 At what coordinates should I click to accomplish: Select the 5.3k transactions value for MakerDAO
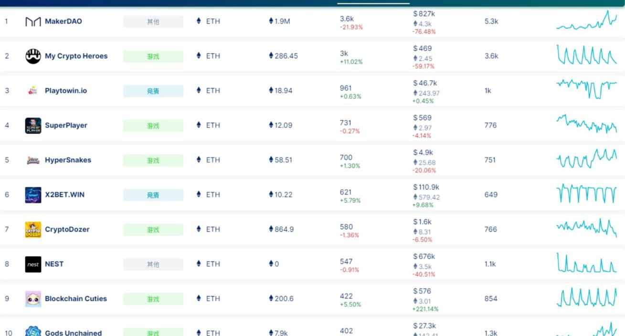(x=491, y=21)
